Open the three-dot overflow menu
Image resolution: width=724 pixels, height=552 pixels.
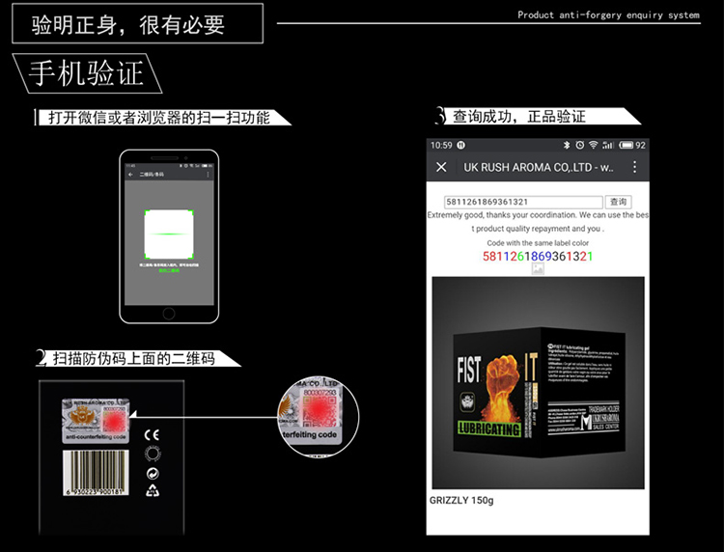coord(635,167)
